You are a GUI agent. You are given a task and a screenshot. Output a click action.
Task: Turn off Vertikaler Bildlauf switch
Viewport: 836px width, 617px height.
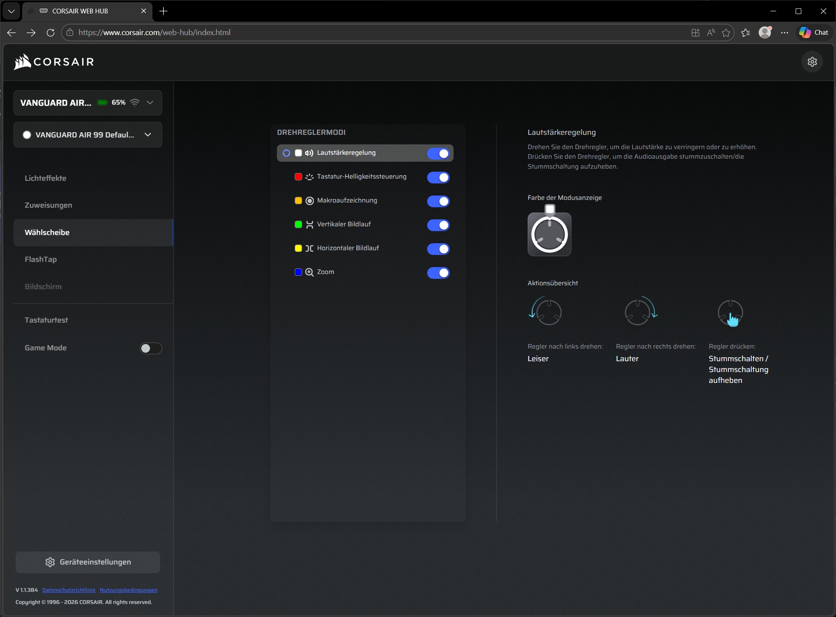pyautogui.click(x=438, y=225)
